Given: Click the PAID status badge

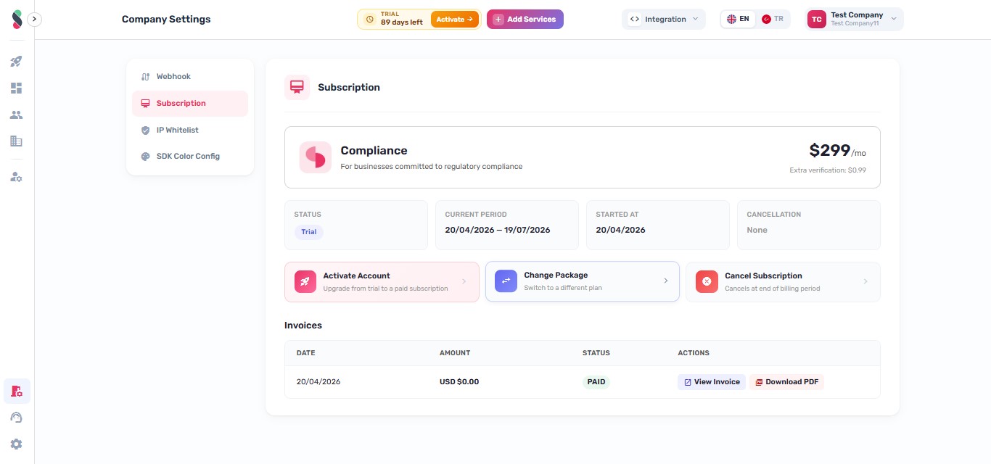Looking at the screenshot, I should pos(596,382).
